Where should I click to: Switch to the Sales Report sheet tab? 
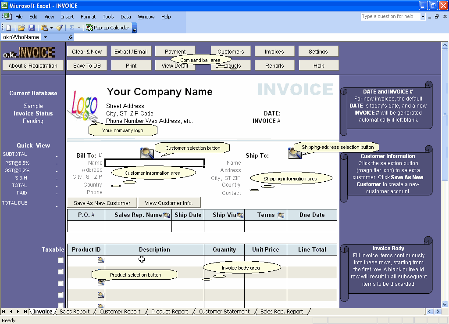pos(75,311)
